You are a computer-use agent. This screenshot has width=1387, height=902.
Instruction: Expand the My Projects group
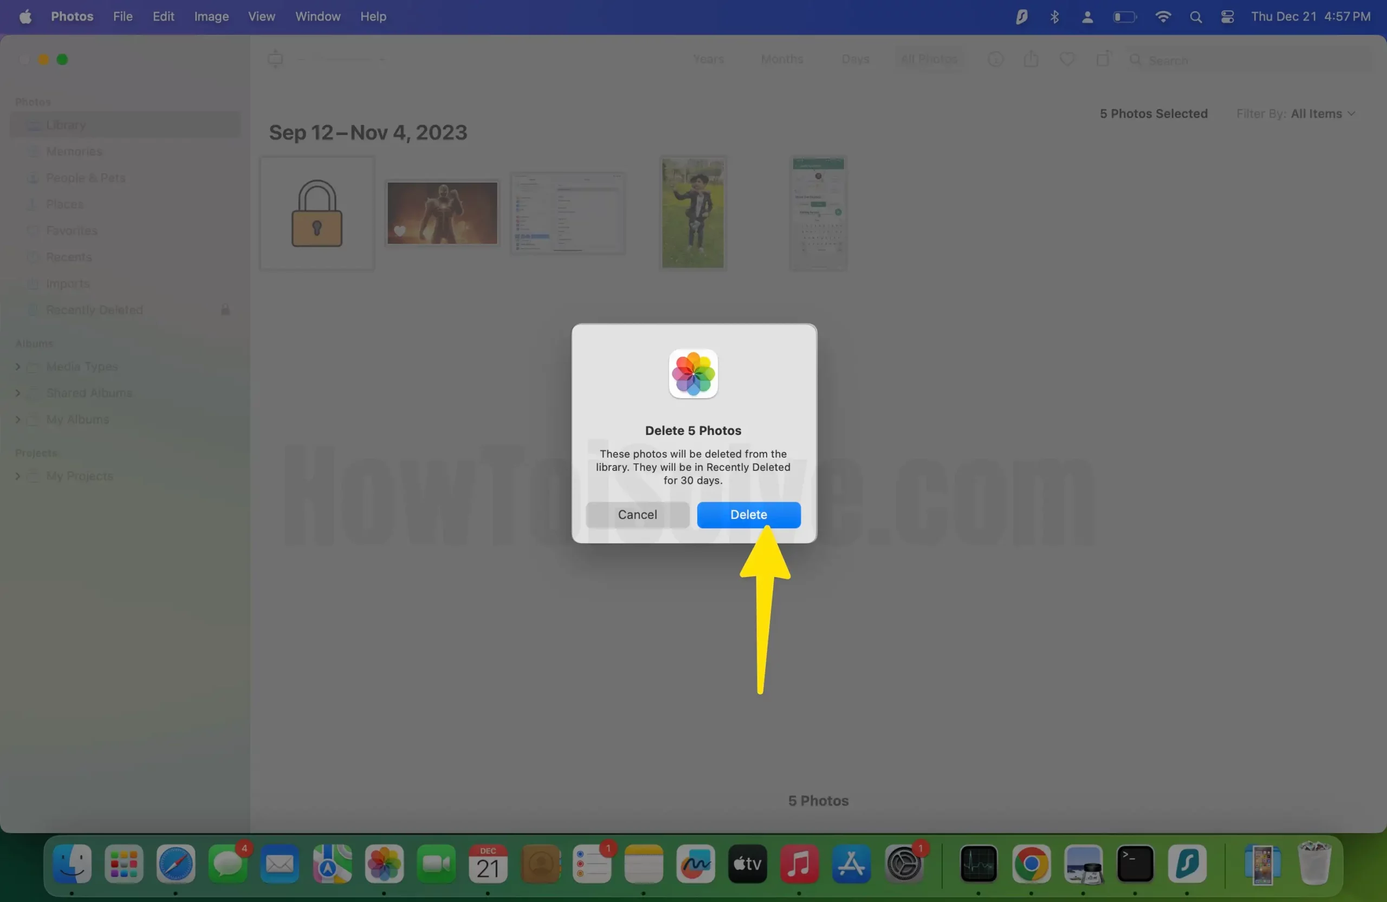point(17,476)
